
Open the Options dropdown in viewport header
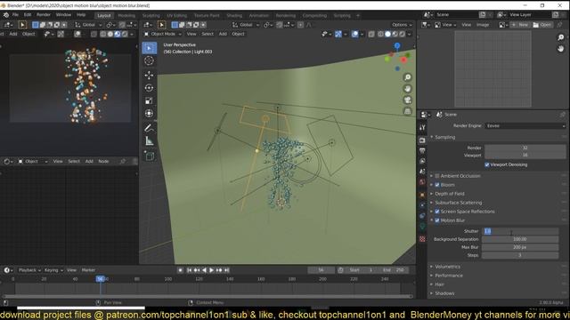pos(402,25)
